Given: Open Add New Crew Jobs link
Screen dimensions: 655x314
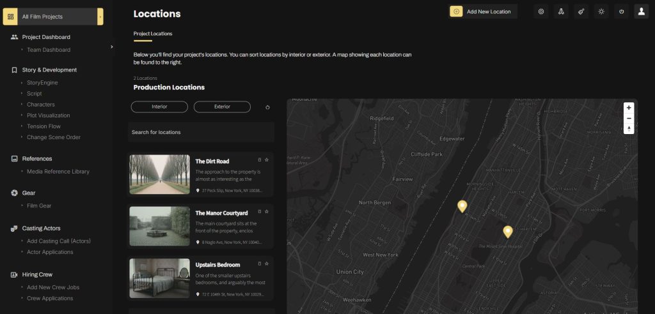Looking at the screenshot, I should coord(53,287).
